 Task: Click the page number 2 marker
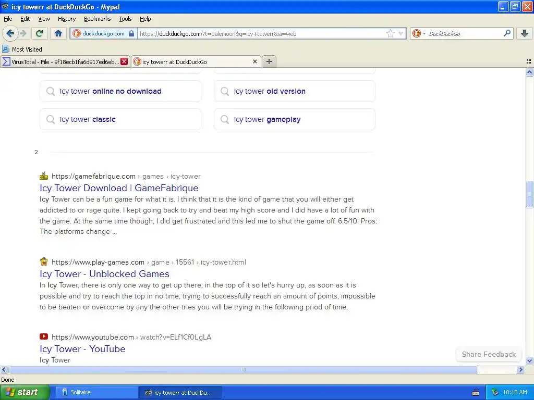(36, 152)
